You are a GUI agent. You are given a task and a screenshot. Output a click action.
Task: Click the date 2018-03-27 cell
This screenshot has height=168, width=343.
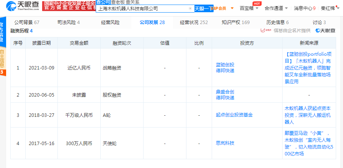[x=42, y=115]
